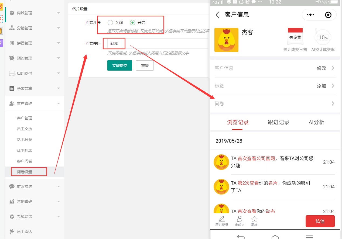Switch to the AI分析 tab
This screenshot has width=342, height=239.
tap(316, 122)
